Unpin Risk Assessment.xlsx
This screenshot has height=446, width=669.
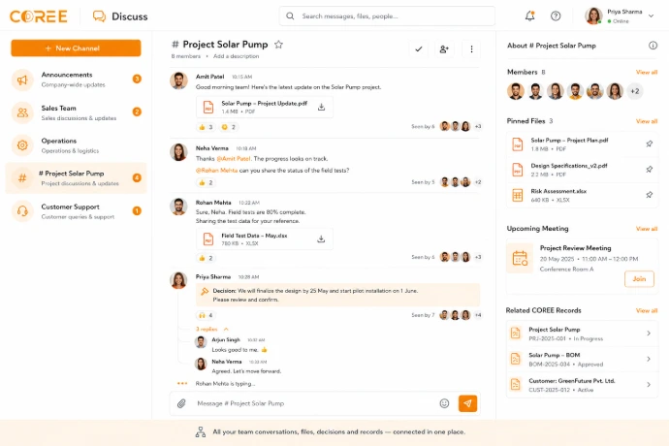tap(649, 195)
